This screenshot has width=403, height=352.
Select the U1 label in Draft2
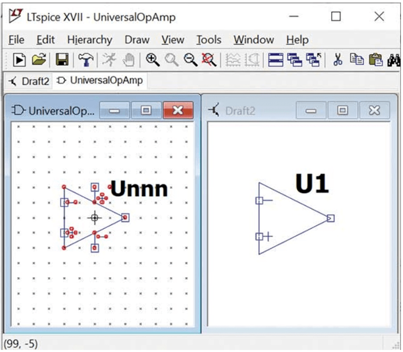click(312, 184)
